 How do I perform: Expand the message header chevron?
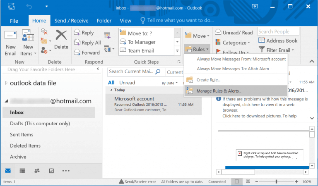click(x=312, y=118)
